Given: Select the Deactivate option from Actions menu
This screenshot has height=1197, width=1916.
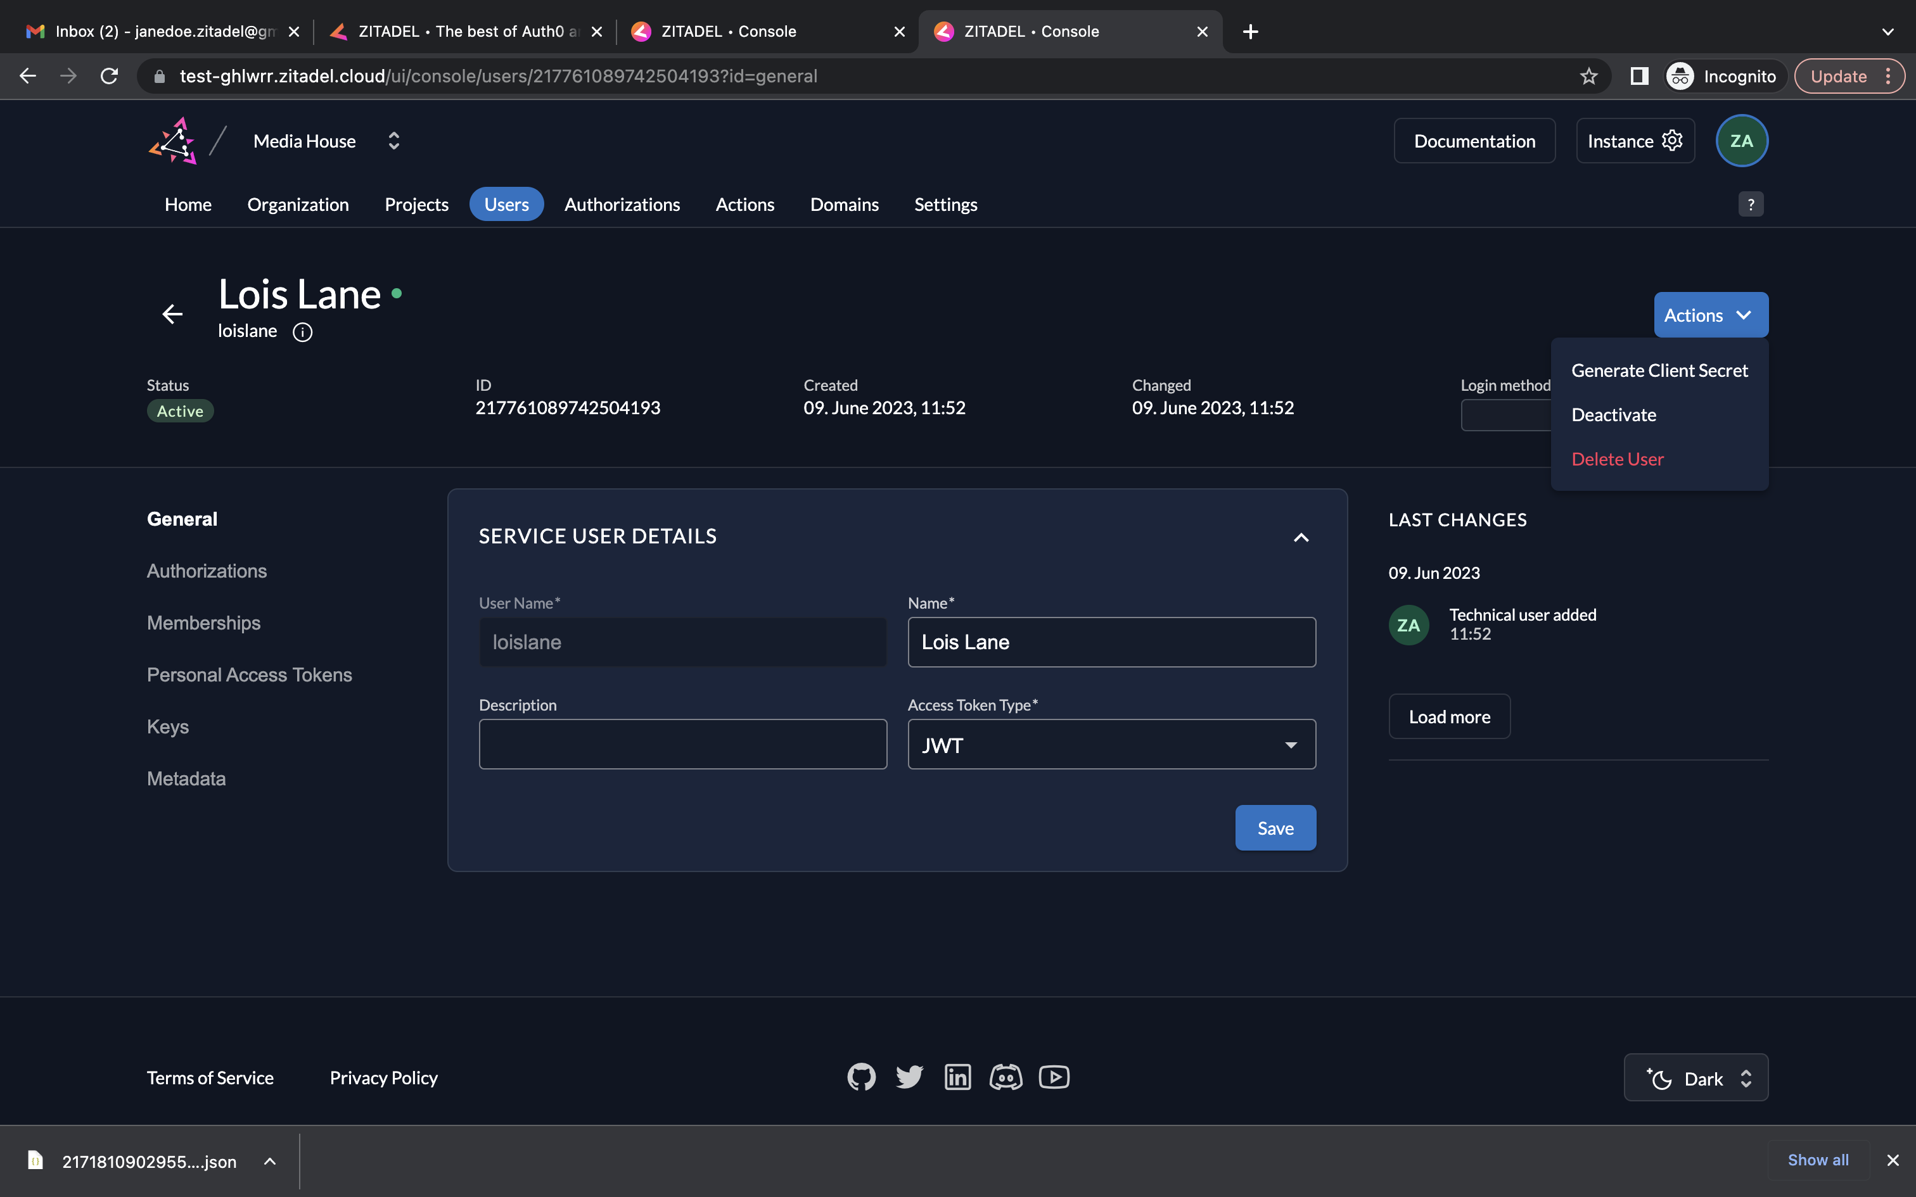Looking at the screenshot, I should tap(1614, 414).
